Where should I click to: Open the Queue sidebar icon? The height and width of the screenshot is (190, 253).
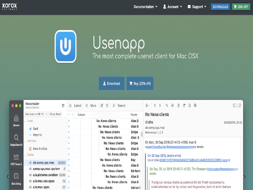click(x=16, y=121)
